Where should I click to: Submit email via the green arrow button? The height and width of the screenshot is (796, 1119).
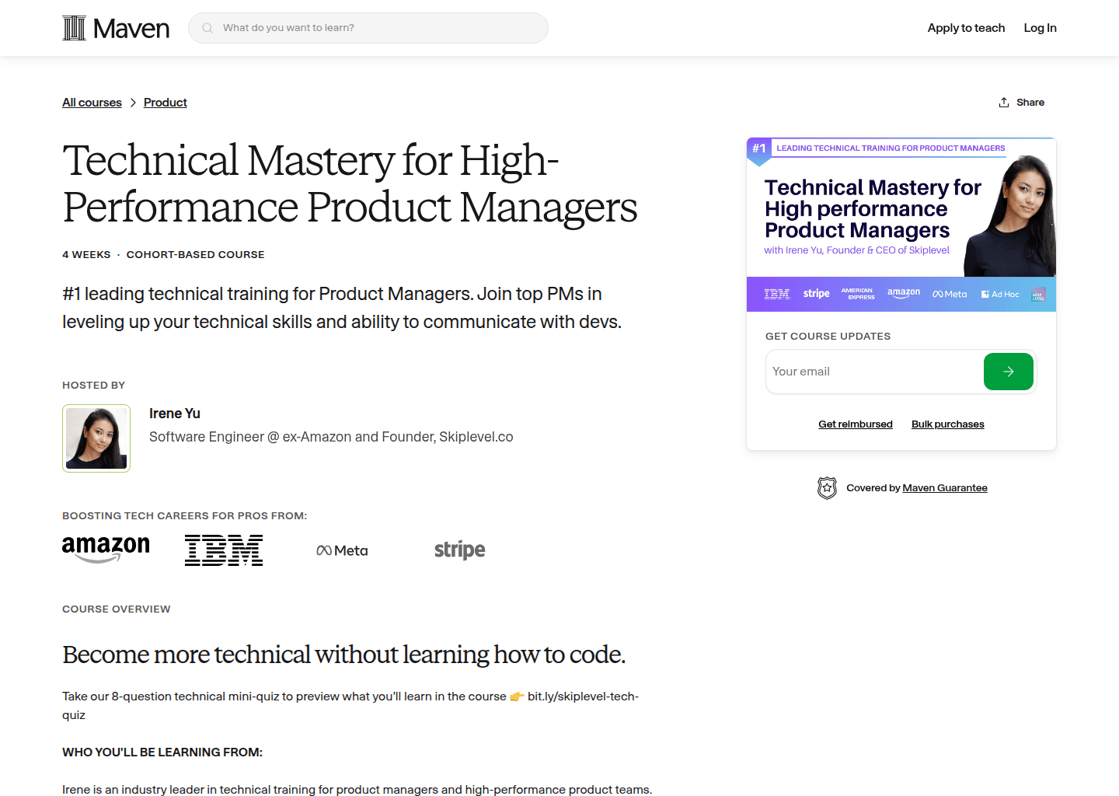point(1008,372)
